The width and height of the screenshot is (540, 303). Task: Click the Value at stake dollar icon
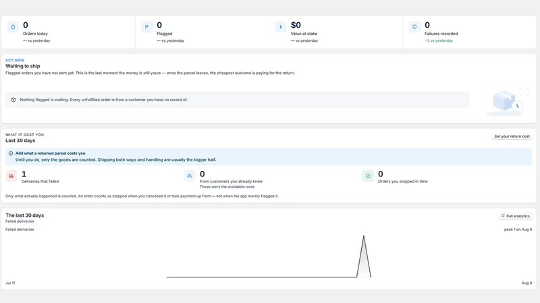point(280,27)
